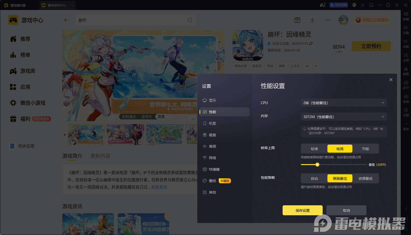Click the 立即预约 button
411x235 pixels.
tap(371, 46)
